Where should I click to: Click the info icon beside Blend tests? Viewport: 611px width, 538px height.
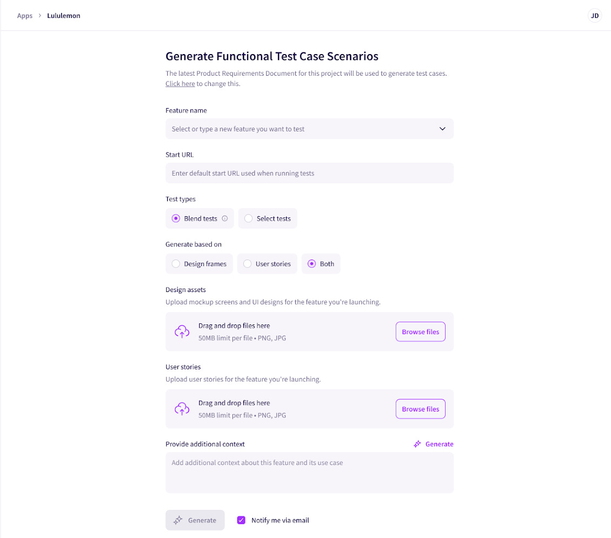coord(225,218)
